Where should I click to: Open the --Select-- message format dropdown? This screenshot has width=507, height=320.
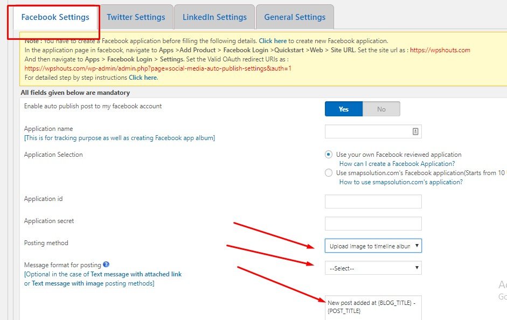point(373,268)
